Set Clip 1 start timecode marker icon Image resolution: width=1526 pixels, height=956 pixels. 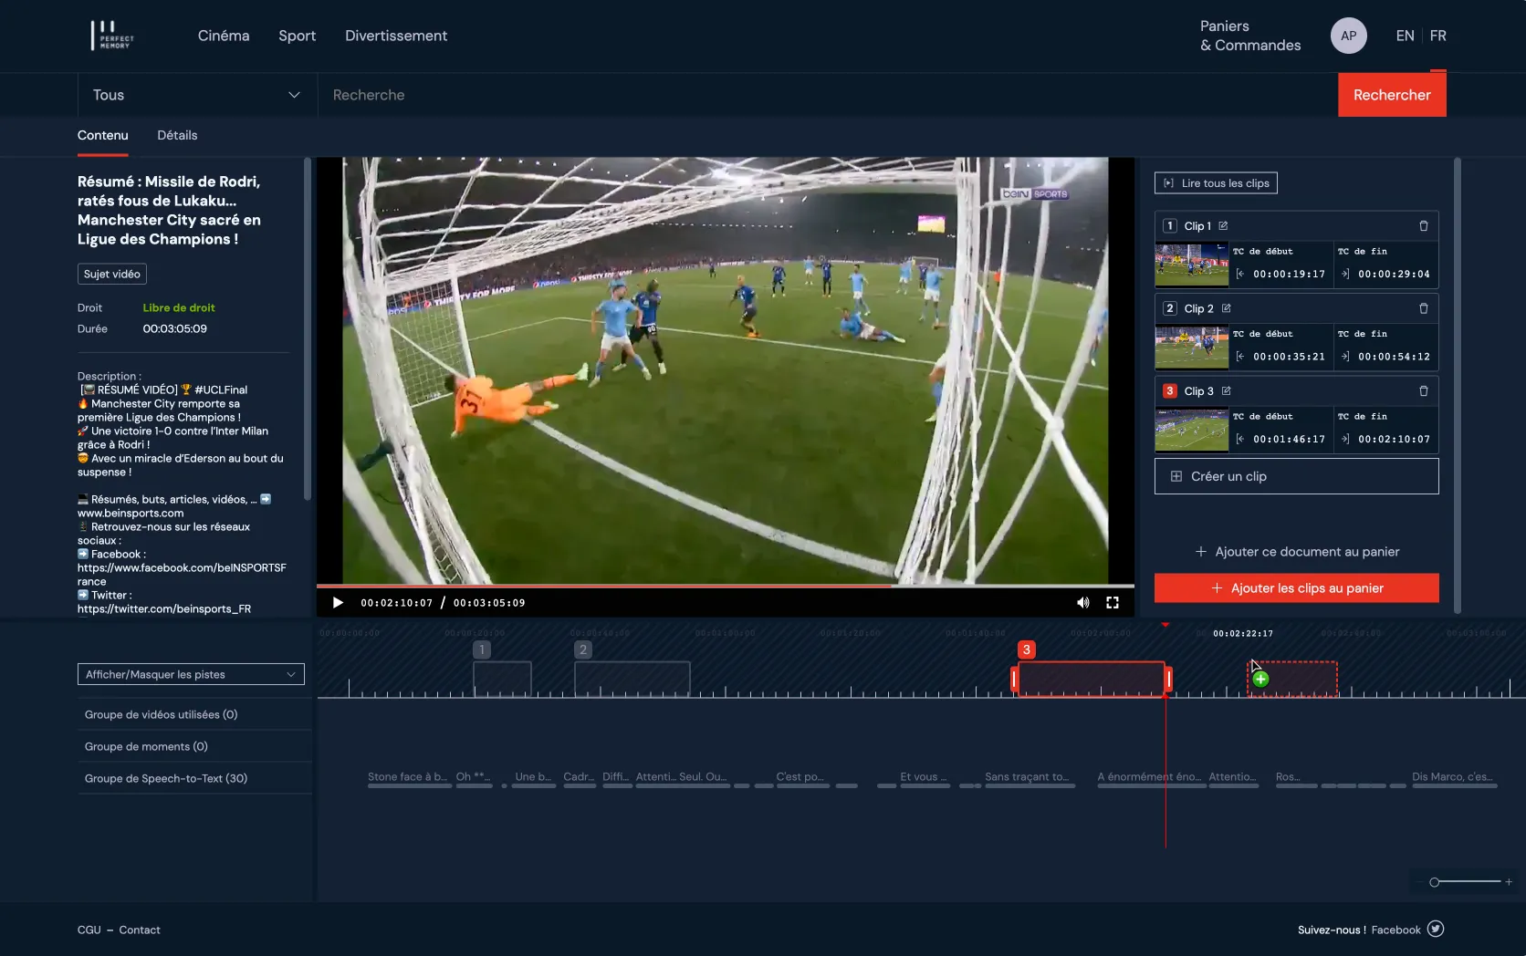tap(1239, 274)
